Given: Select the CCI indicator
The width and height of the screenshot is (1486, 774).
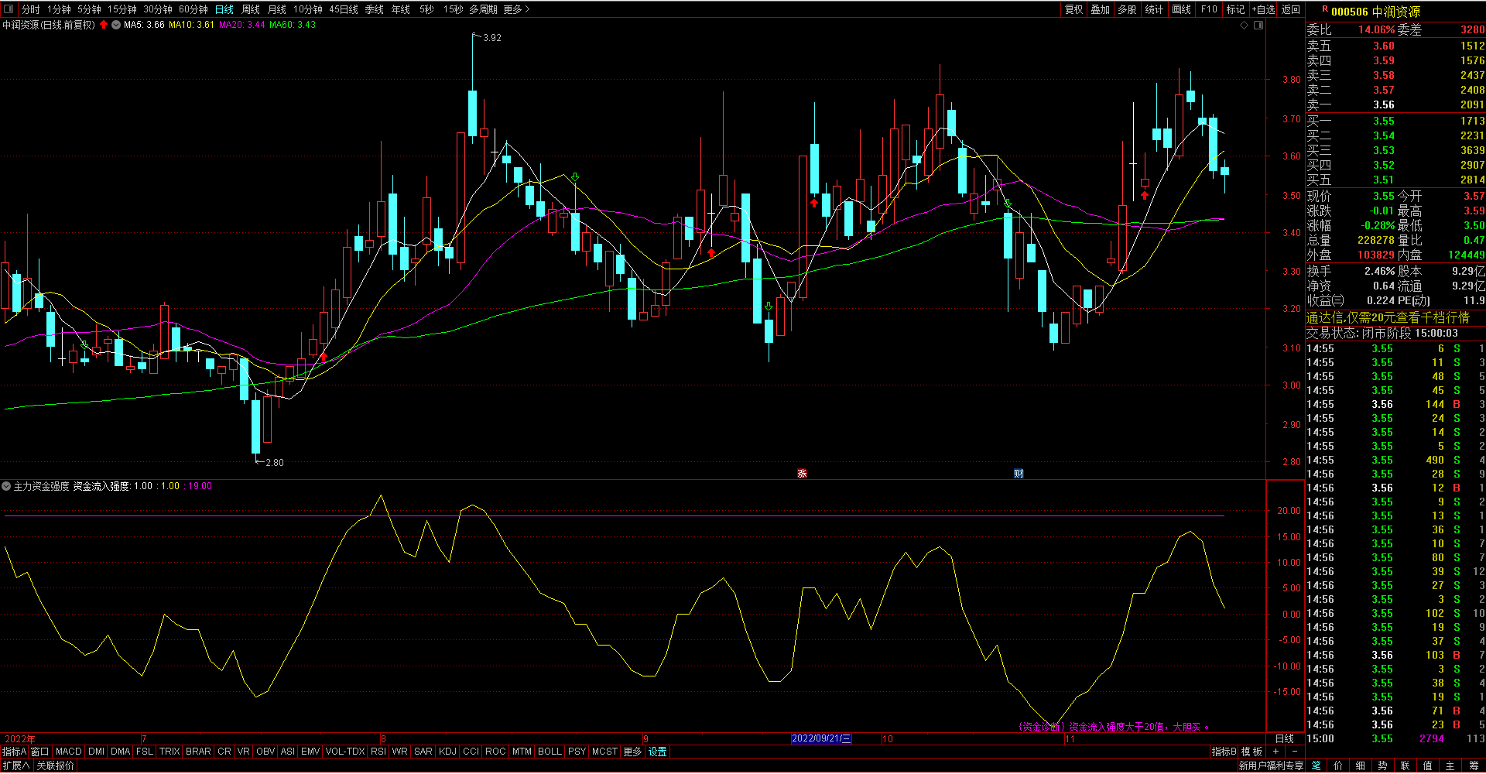Looking at the screenshot, I should [x=471, y=752].
